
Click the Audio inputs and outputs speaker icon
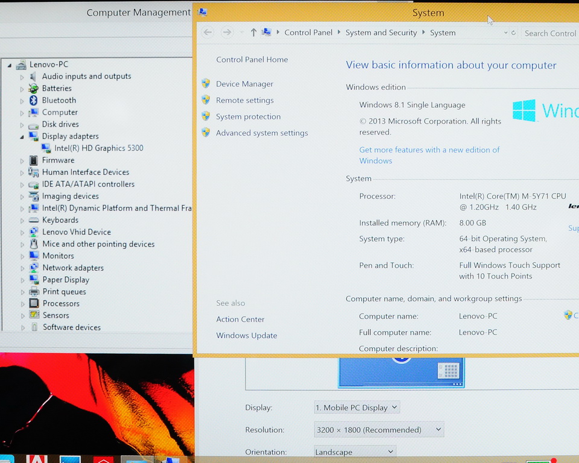(33, 77)
